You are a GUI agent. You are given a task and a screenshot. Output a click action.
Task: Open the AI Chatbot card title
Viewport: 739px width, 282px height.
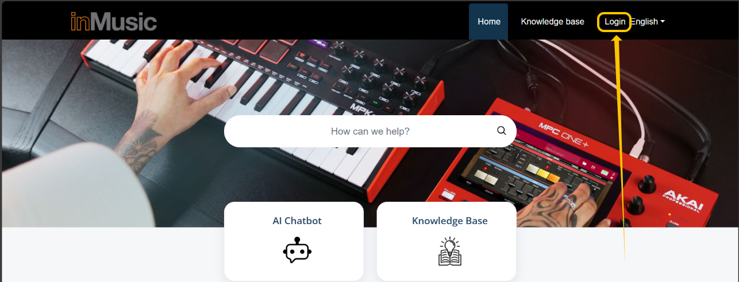[297, 221]
